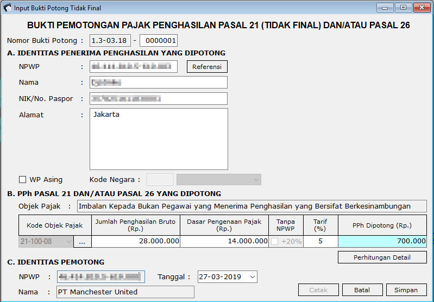The width and height of the screenshot is (434, 302).
Task: Save the form with Simpan
Action: [x=406, y=290]
